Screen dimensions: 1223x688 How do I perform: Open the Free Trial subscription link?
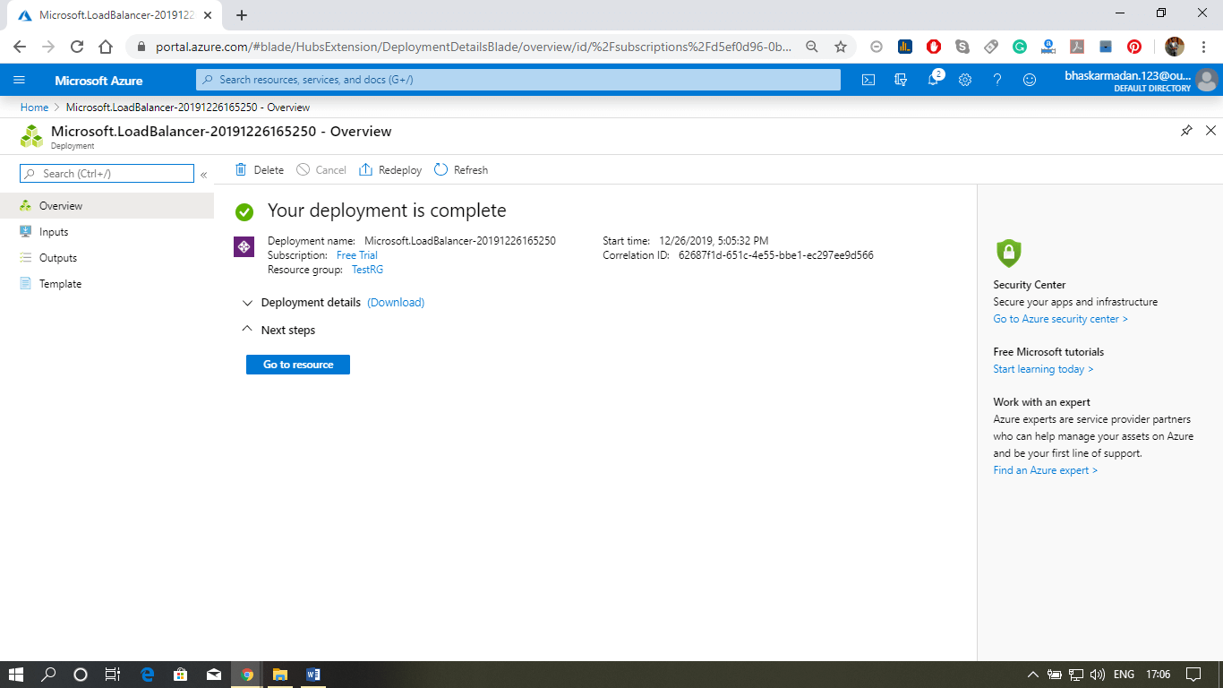point(357,255)
